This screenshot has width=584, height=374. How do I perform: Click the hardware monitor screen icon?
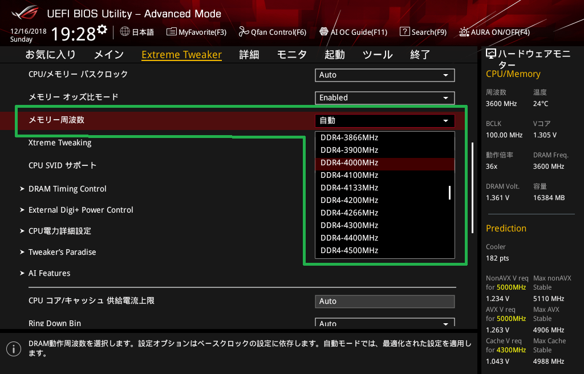[x=491, y=54]
